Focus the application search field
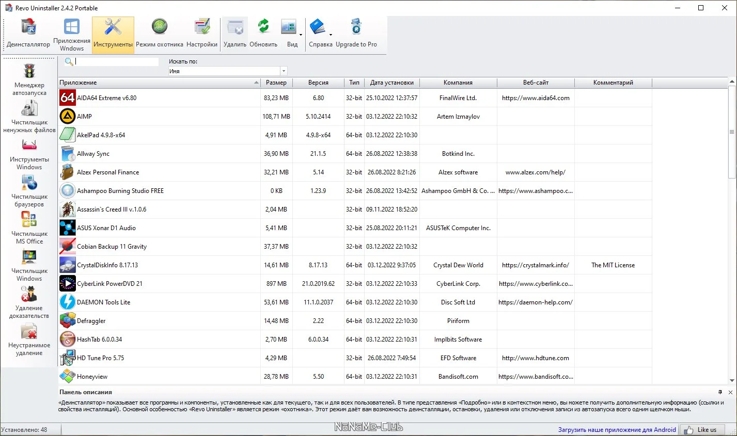737x436 pixels. click(x=117, y=61)
